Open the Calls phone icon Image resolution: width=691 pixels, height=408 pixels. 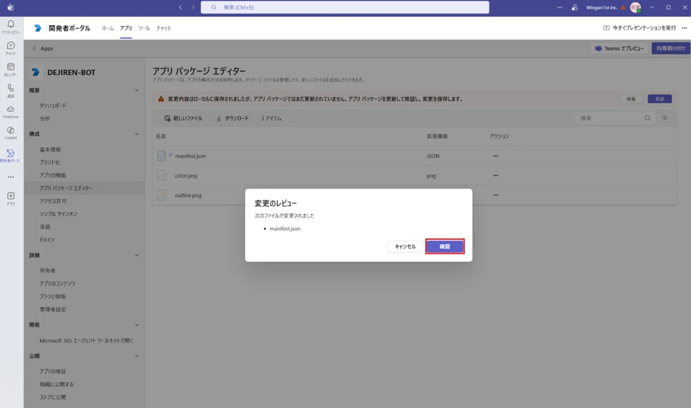[x=11, y=89]
